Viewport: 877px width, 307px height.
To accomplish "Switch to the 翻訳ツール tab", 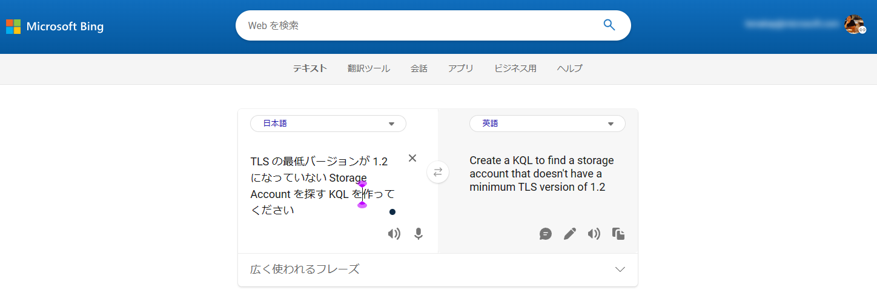I will [369, 68].
